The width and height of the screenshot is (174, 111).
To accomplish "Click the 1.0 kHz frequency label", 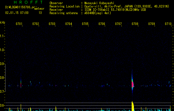I will [x=2, y=50].
